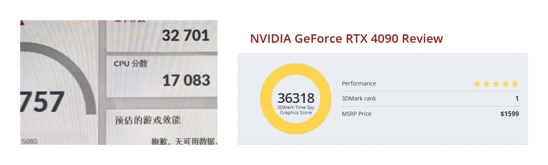Image resolution: width=548 pixels, height=165 pixels.
Task: Click the $1599 price value
Action: [x=510, y=114]
